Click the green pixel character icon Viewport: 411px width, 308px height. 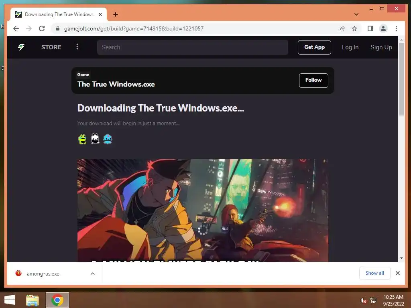82,139
